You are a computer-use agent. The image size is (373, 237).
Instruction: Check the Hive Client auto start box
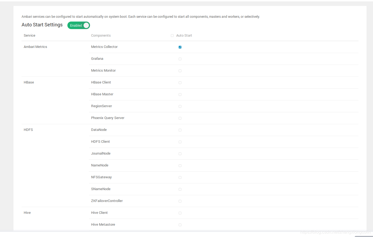click(x=180, y=213)
